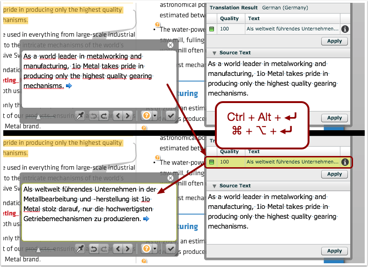368x267 pixels.
Task: Click the redo arrow under the English text editor
Action: pos(103,116)
